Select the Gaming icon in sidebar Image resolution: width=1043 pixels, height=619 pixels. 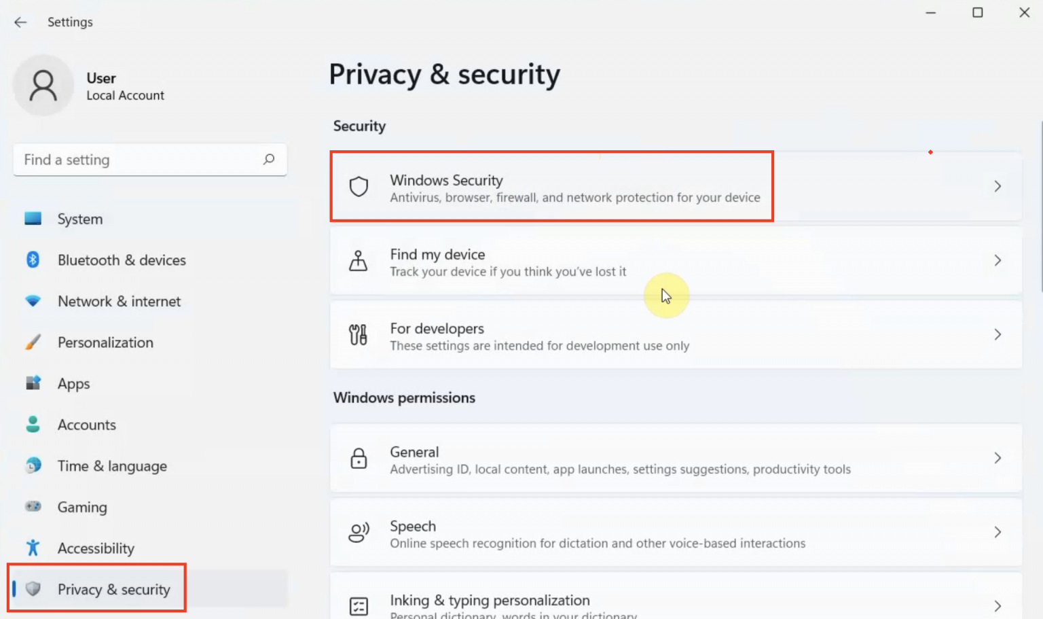[33, 507]
